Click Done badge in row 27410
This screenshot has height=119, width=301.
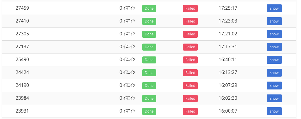click(149, 21)
